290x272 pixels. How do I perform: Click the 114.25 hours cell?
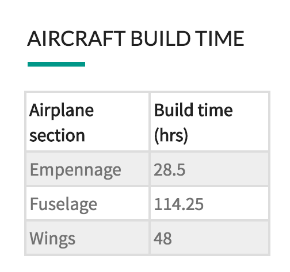point(209,203)
